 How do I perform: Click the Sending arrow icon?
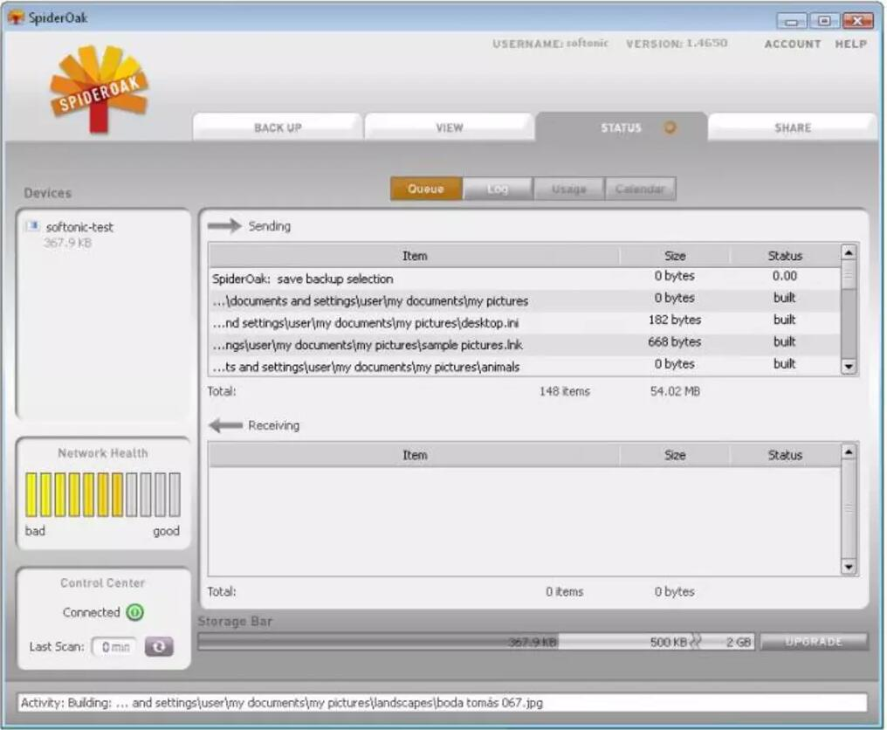[224, 226]
